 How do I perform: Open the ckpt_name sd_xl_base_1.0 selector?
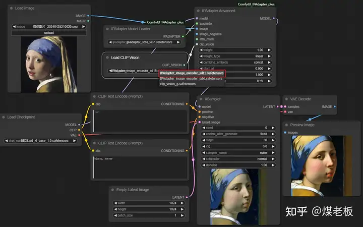(40, 141)
